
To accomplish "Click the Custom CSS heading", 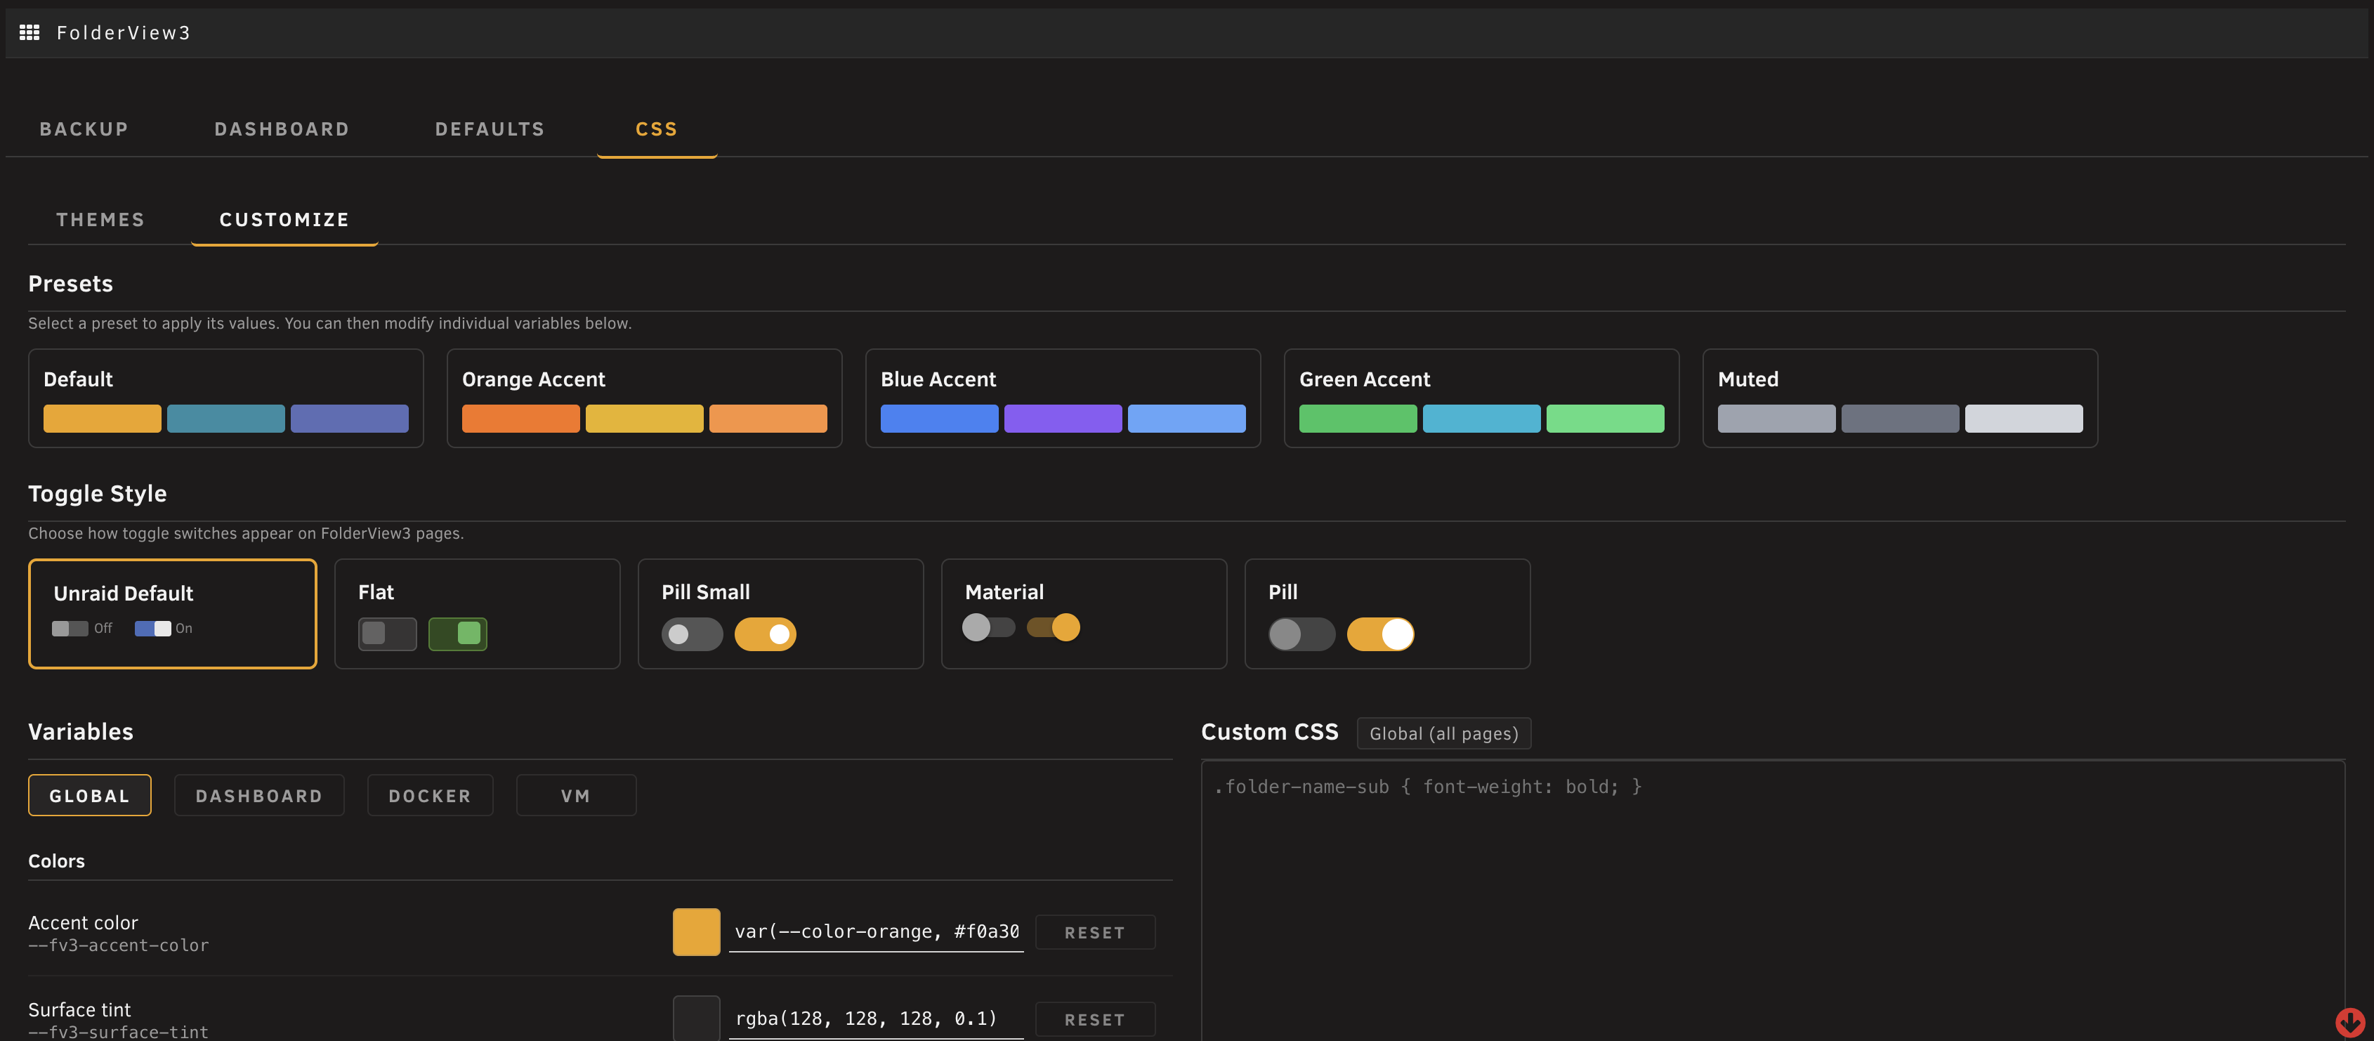I will point(1269,732).
